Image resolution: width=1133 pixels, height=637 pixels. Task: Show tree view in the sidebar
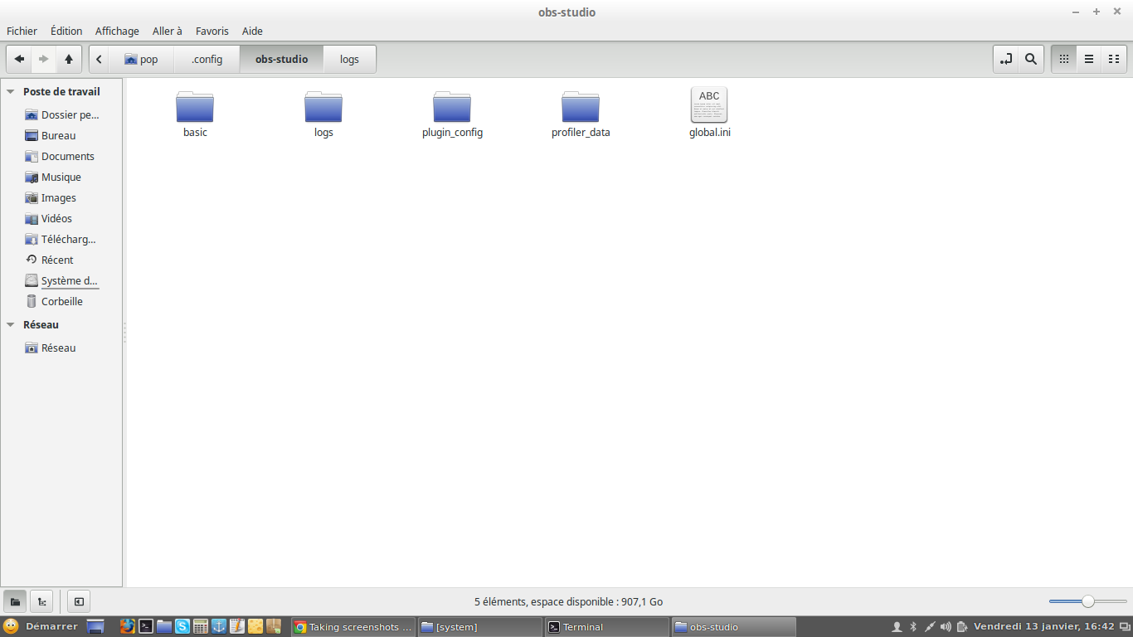coord(41,602)
